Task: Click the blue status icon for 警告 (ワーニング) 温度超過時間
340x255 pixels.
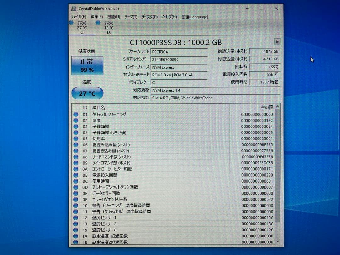Action: click(76, 205)
